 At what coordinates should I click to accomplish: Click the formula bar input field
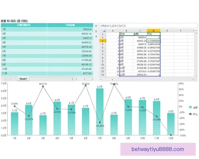[146, 26]
